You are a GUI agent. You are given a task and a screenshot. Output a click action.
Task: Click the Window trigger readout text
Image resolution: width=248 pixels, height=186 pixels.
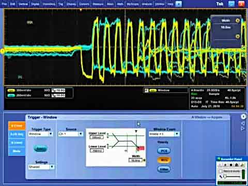pyautogui.click(x=164, y=90)
